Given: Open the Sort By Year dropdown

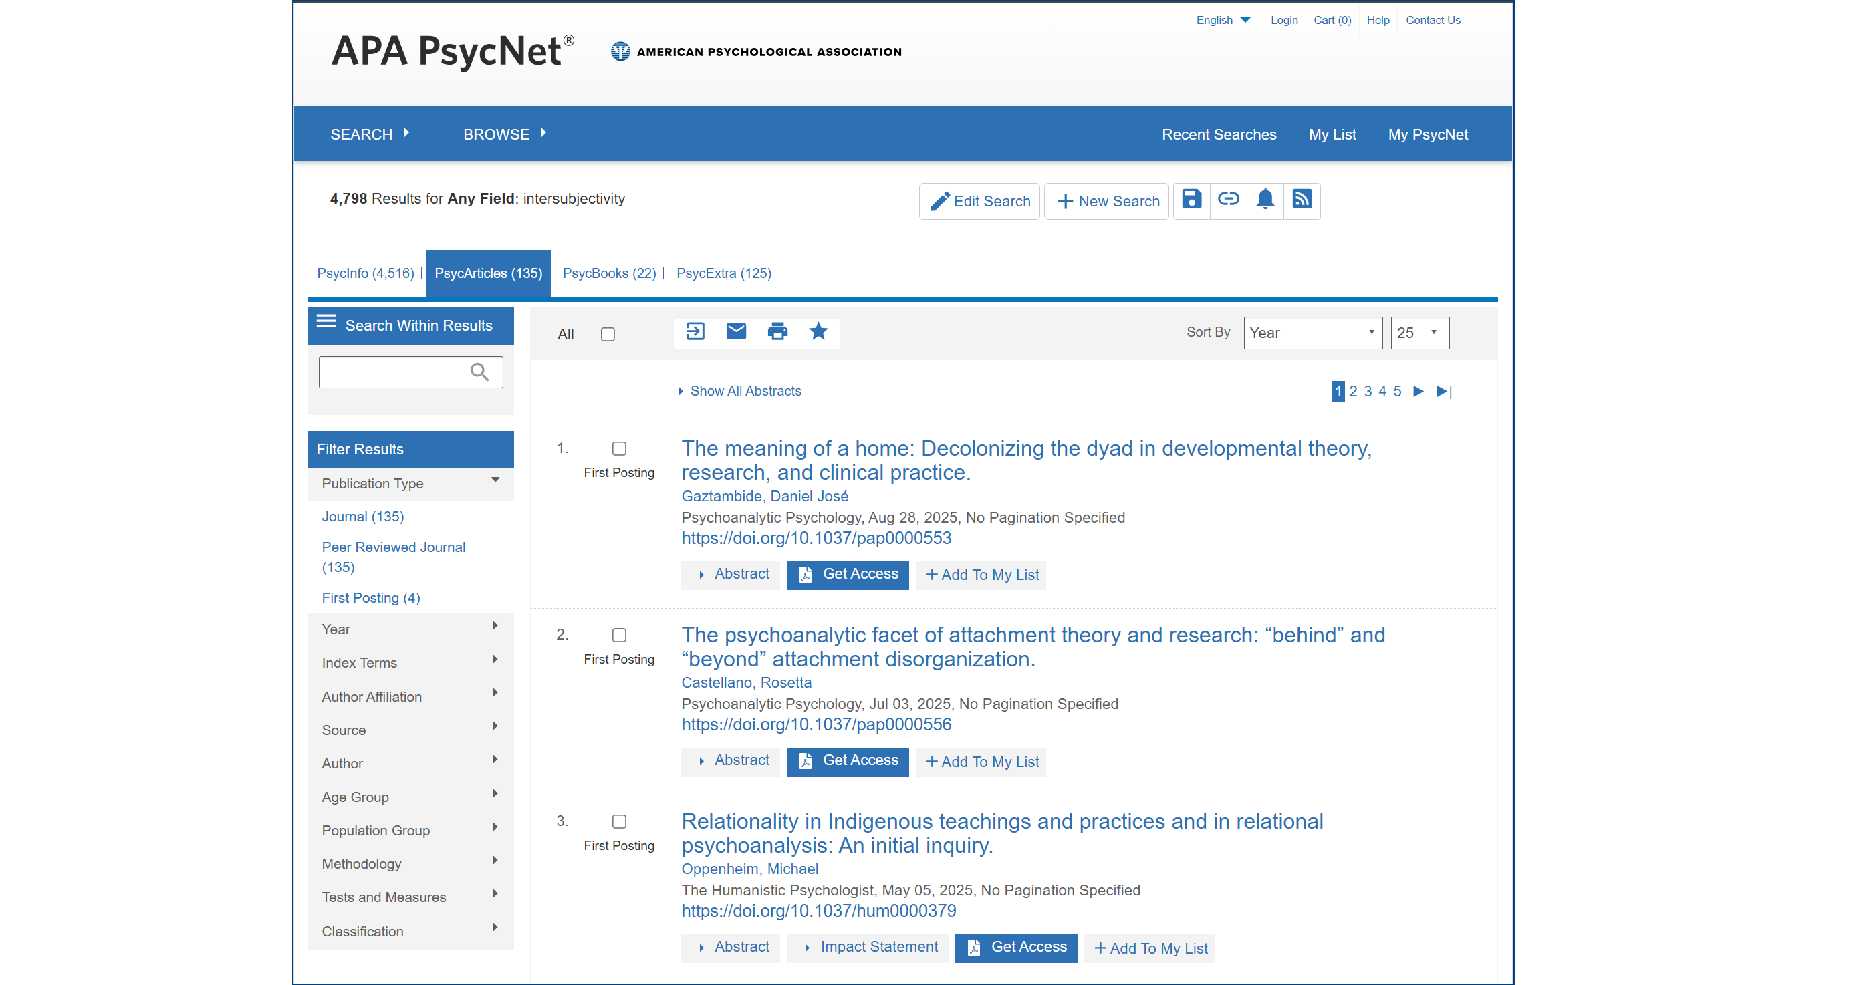Looking at the screenshot, I should (x=1313, y=333).
